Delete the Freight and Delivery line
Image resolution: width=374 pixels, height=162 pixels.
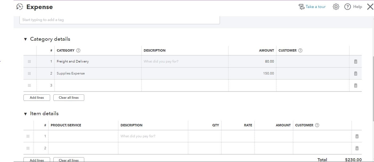coord(355,61)
